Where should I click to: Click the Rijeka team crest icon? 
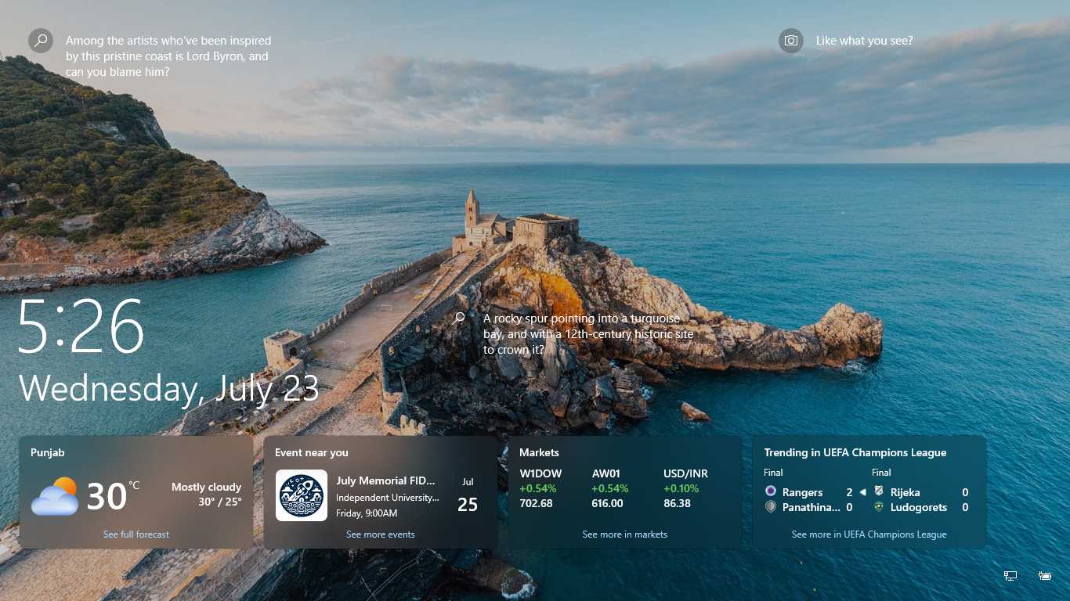tap(879, 491)
